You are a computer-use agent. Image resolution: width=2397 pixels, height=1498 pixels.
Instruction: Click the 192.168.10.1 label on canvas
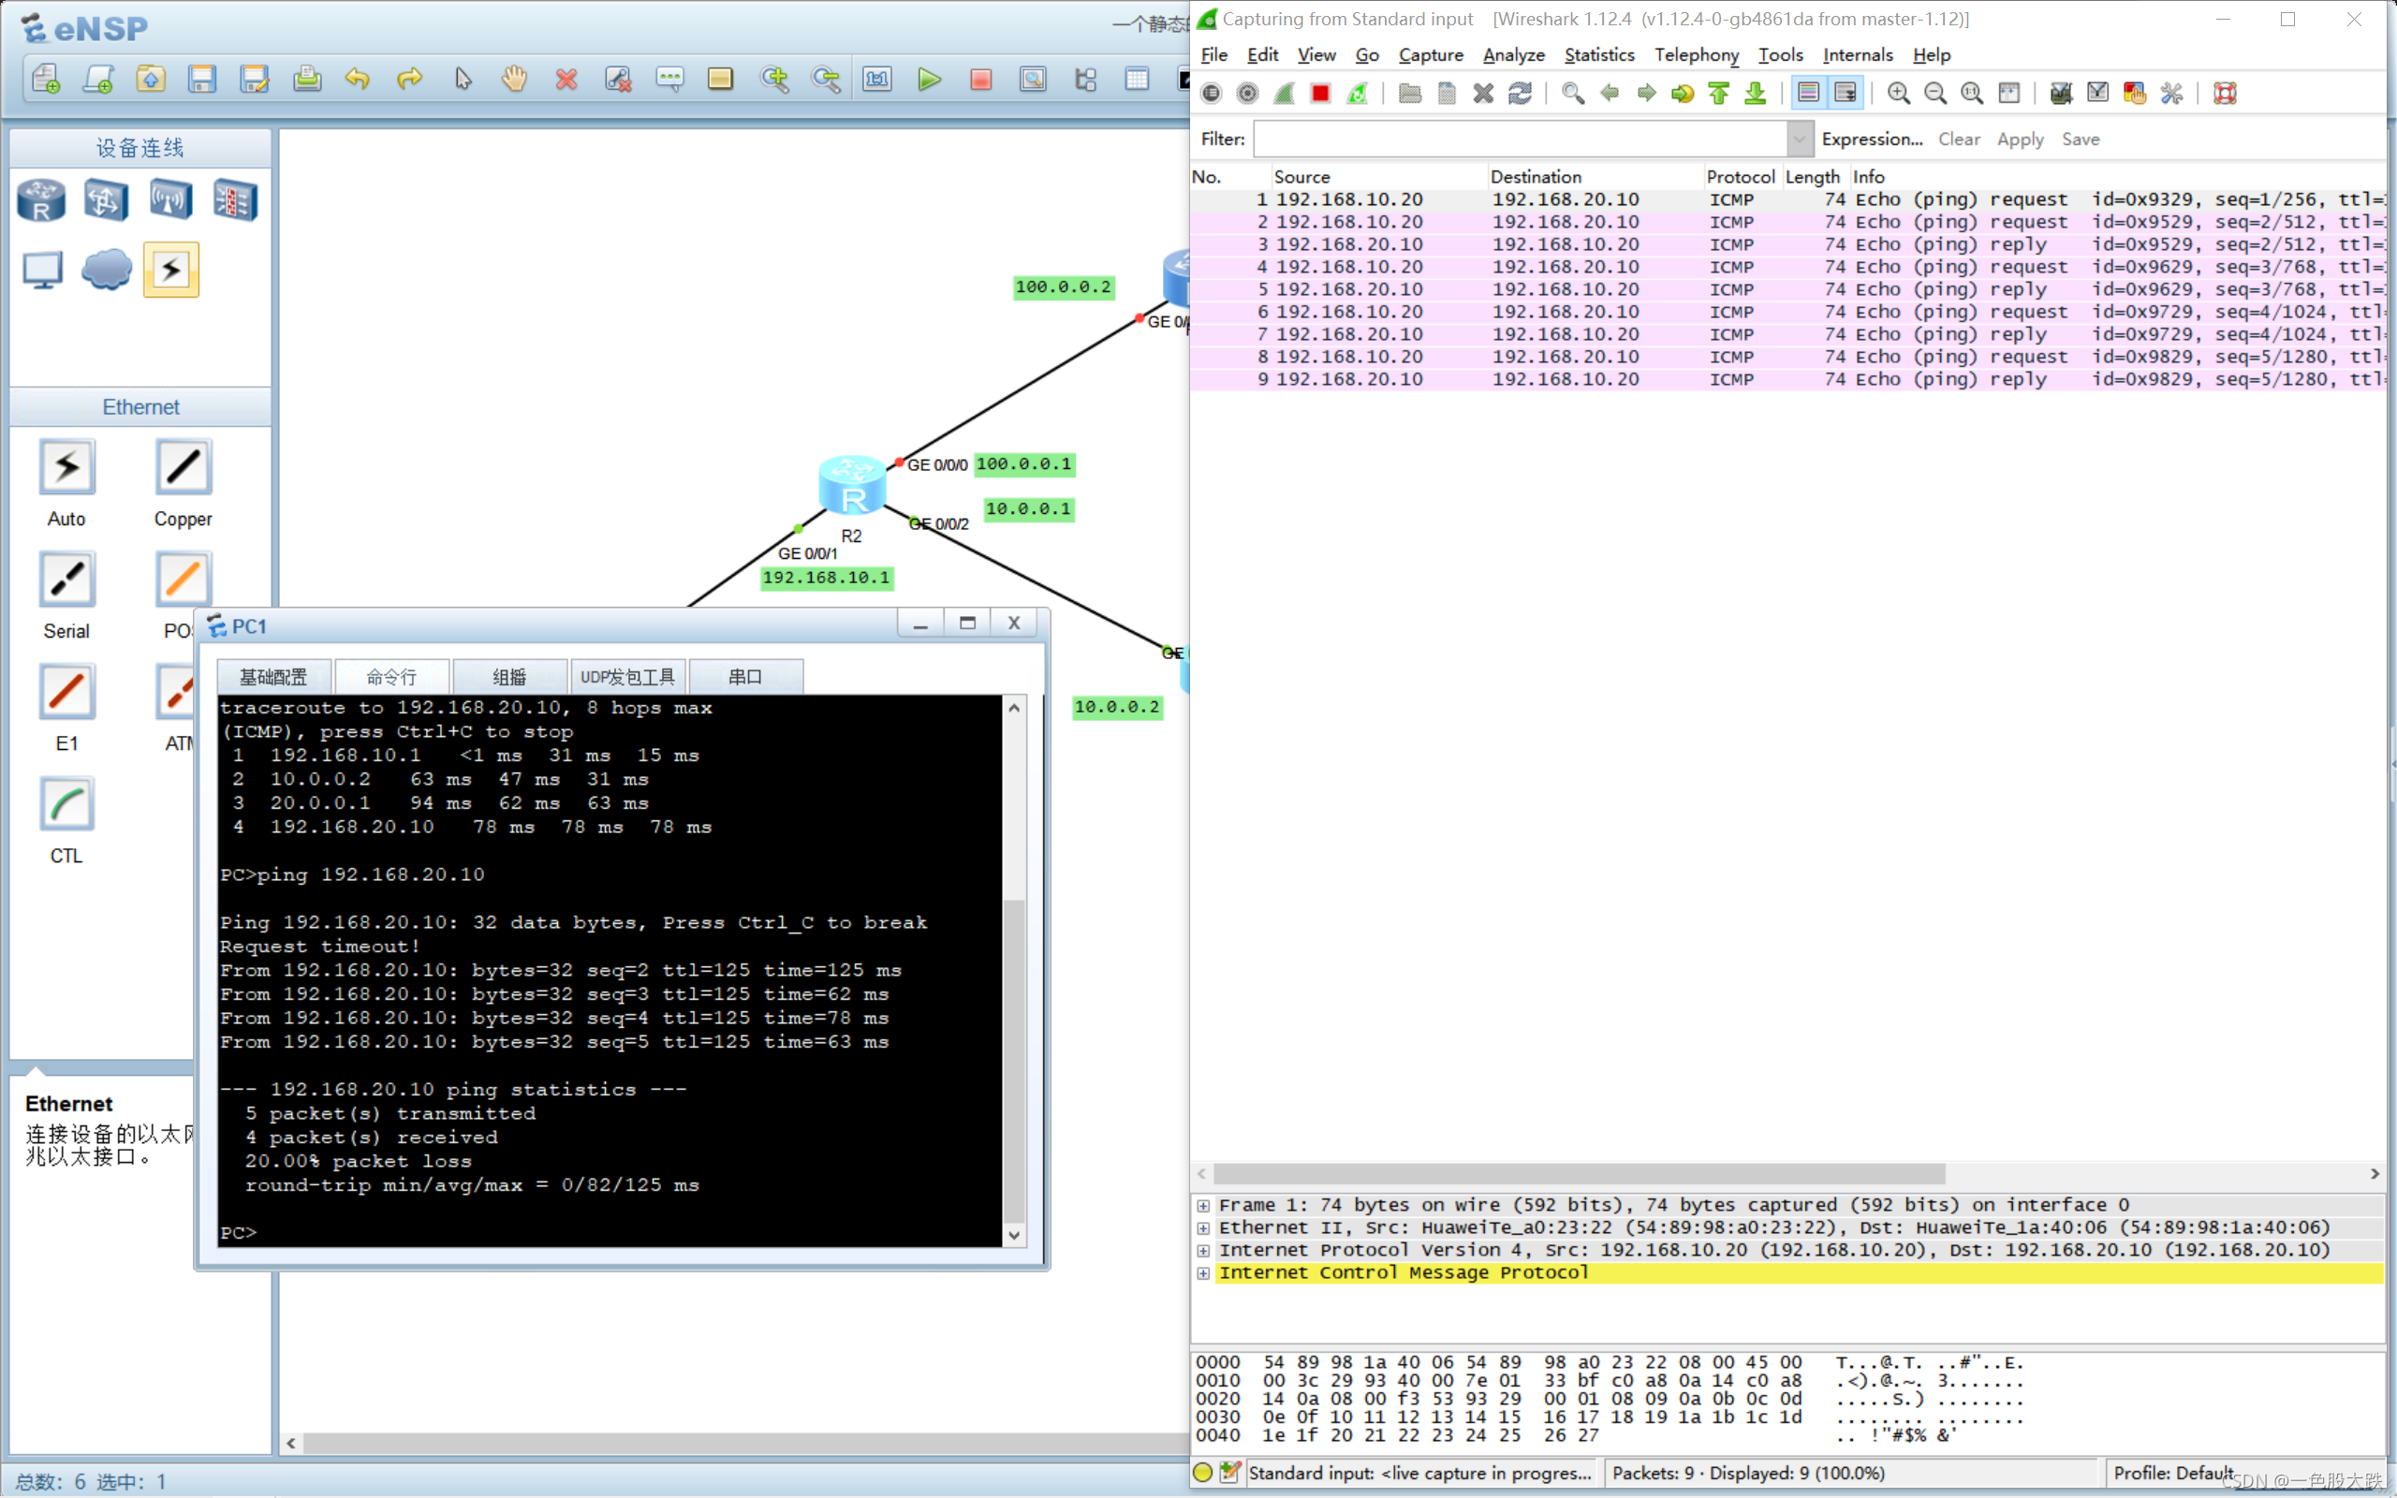[826, 578]
